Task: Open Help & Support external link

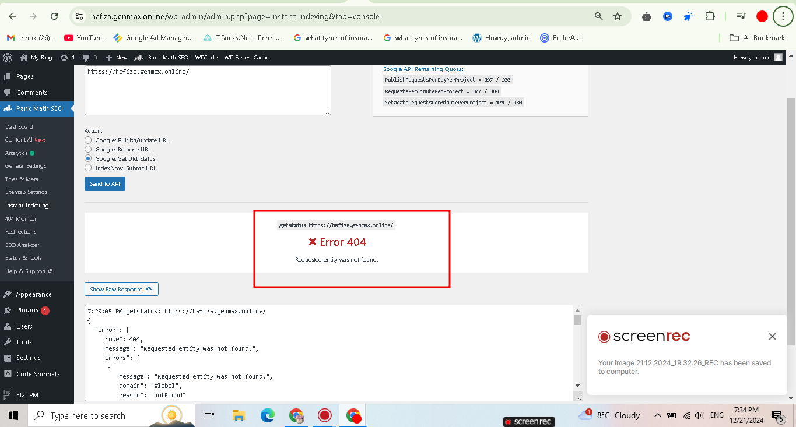Action: (29, 271)
